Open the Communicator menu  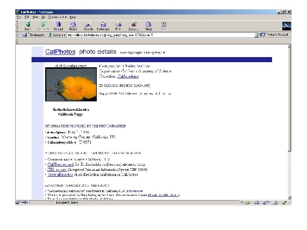click(58, 17)
